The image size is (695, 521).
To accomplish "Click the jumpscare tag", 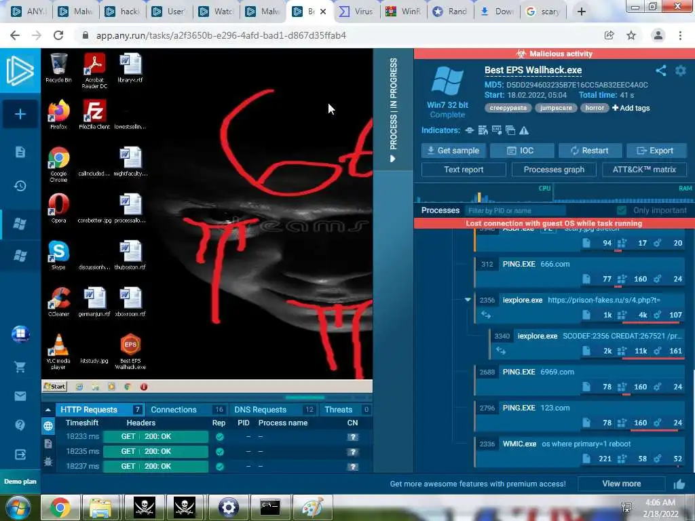I will click(556, 108).
